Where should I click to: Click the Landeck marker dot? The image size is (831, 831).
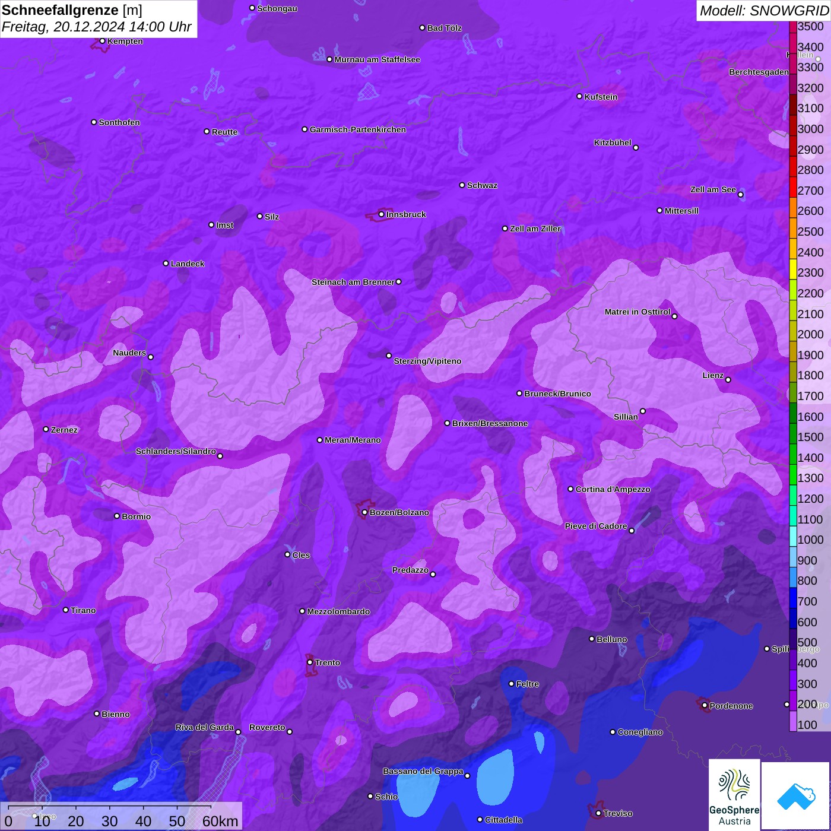click(166, 263)
